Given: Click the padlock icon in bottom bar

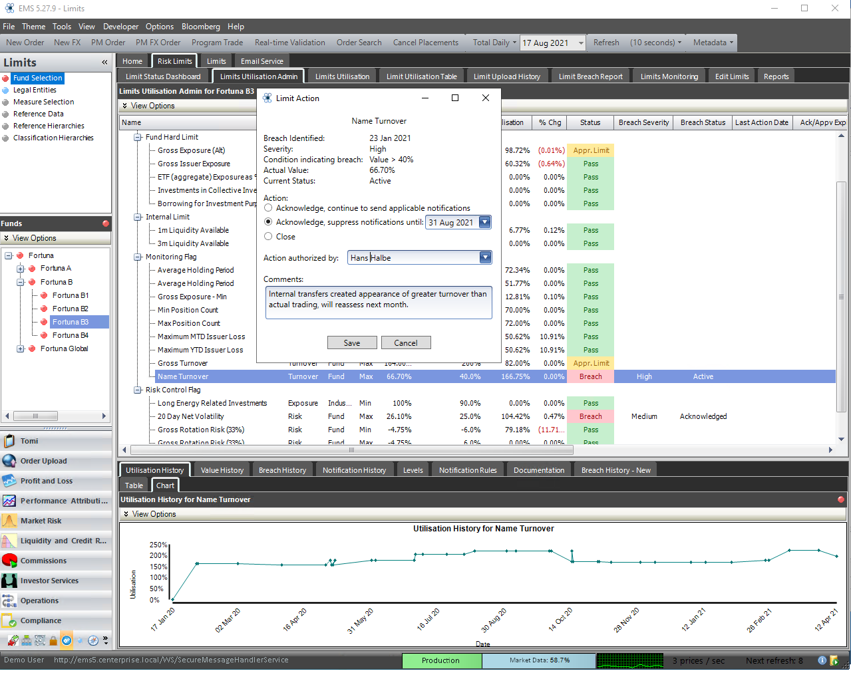Looking at the screenshot, I should (53, 641).
